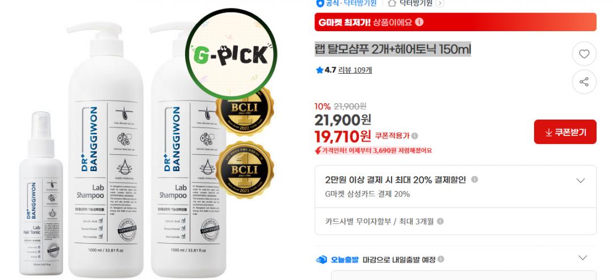This screenshot has width=613, height=280.
Task: Click info icon after 내일출발 예정
Action: 440,259
